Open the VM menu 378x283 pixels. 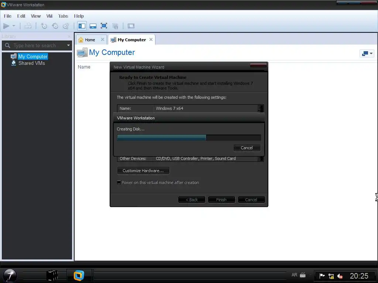click(49, 16)
